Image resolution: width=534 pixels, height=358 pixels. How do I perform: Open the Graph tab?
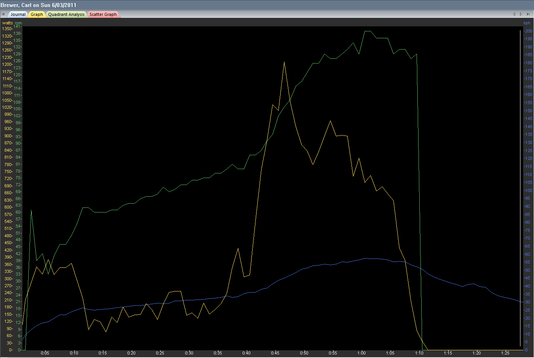pos(37,14)
